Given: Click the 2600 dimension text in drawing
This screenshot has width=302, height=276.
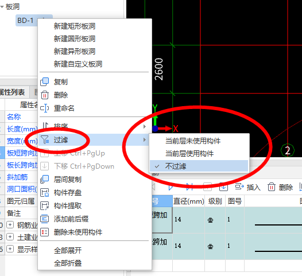Looking at the screenshot, I should pos(159,69).
